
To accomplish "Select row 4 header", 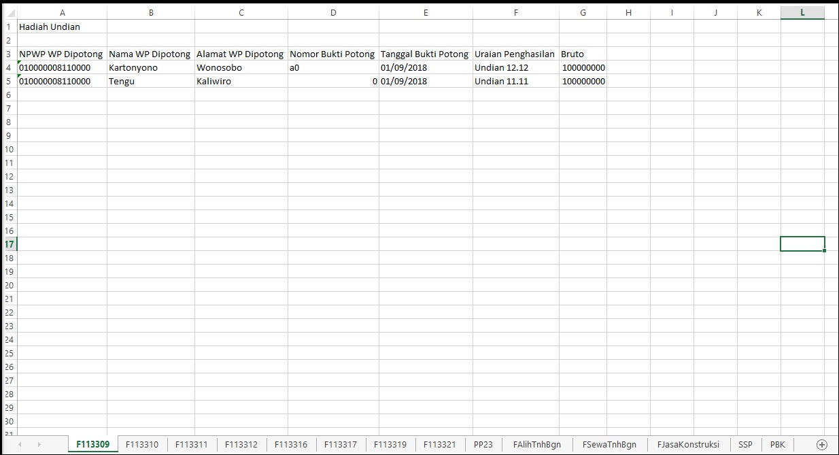I will click(x=8, y=67).
